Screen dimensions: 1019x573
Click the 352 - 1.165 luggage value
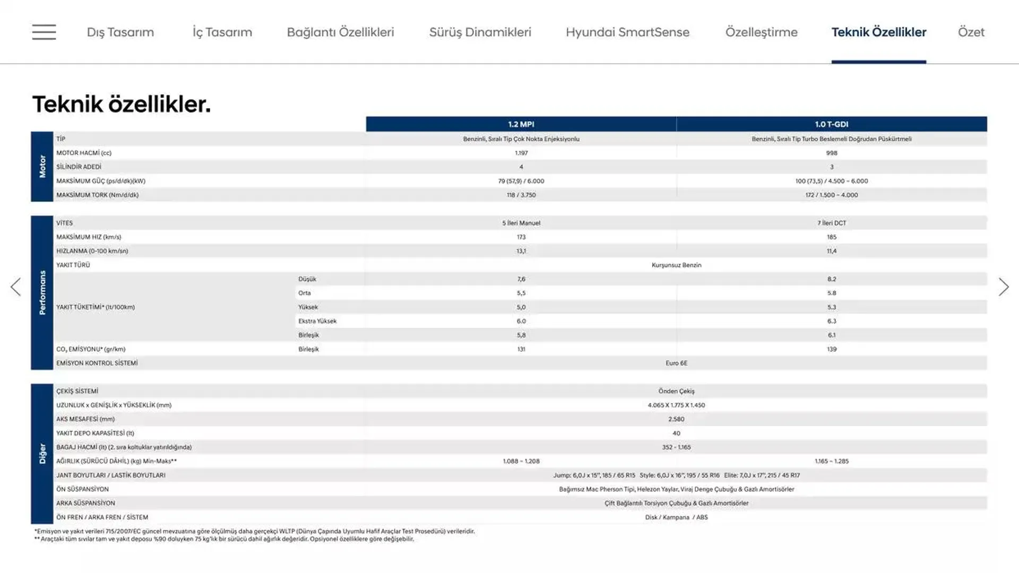676,447
